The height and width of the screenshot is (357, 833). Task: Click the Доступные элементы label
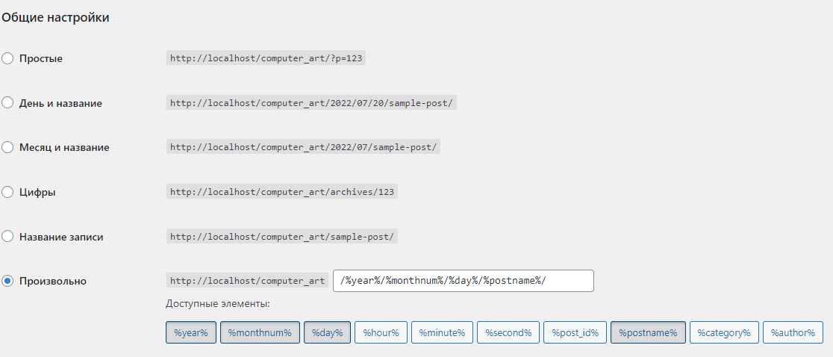pyautogui.click(x=218, y=305)
